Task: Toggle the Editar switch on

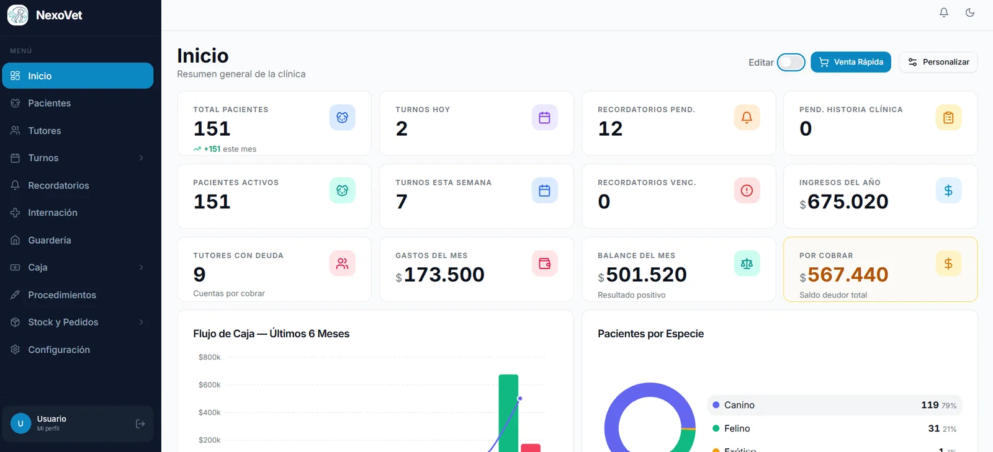Action: coord(791,62)
